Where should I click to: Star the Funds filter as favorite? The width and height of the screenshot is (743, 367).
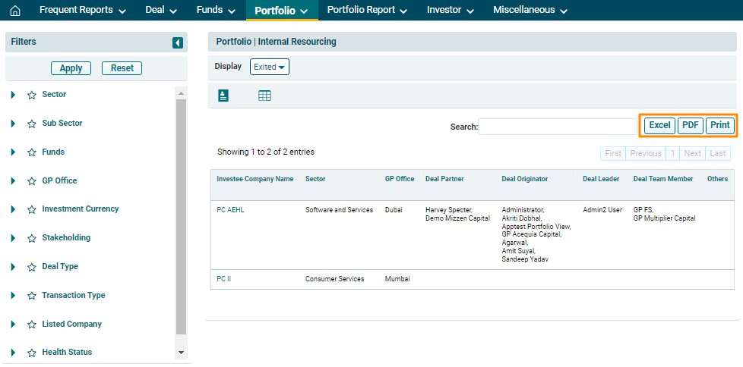coord(32,152)
